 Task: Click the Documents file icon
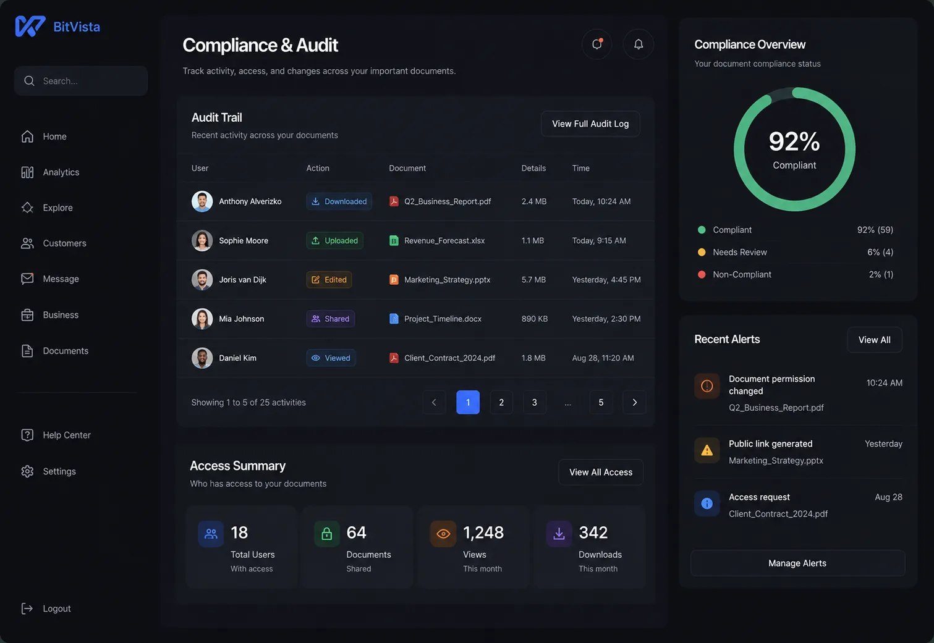[27, 351]
